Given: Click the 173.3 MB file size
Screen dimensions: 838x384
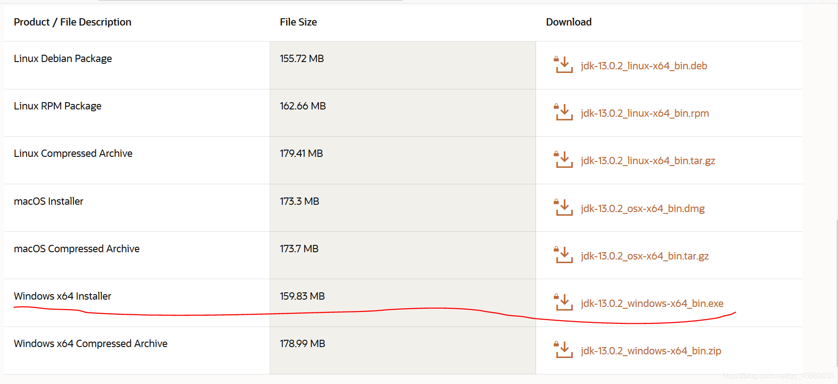Looking at the screenshot, I should [300, 201].
